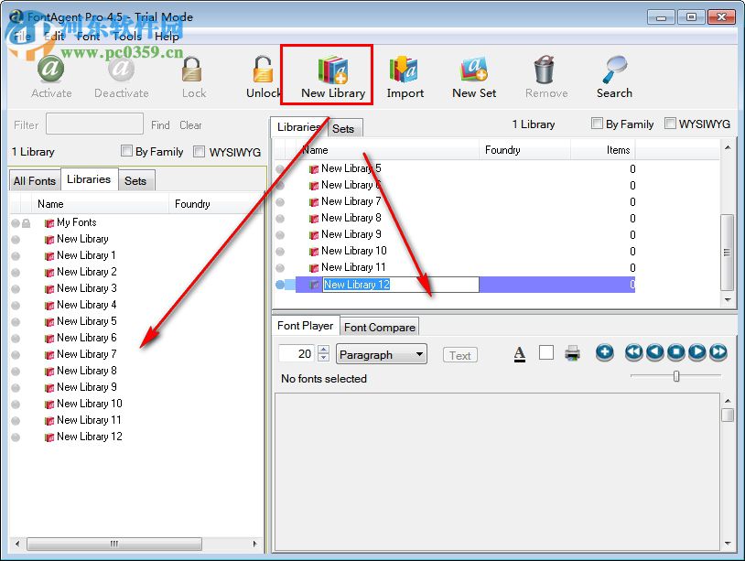Image resolution: width=745 pixels, height=561 pixels.
Task: Open the Font Compare tab
Action: click(379, 326)
